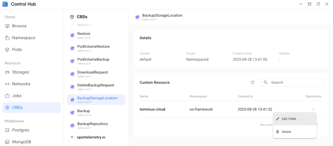Open the terminus-cloud resource row
The image size is (333, 146).
click(x=152, y=109)
